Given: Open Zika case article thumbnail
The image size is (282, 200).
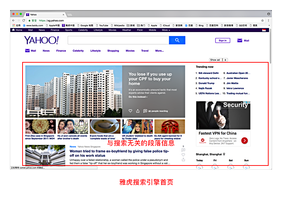Looking at the screenshot, I should click(41, 126).
